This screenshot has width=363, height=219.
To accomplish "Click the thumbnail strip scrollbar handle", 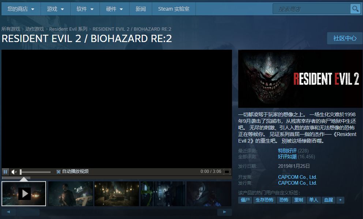I will click(x=28, y=212).
